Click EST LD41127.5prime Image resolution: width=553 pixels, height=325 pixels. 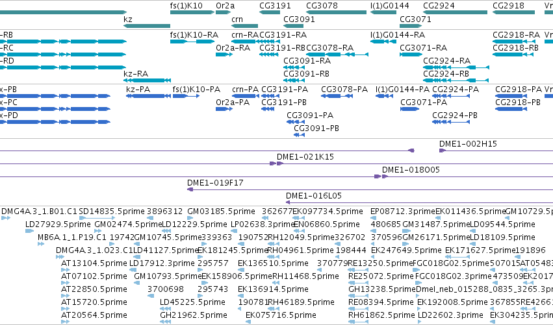coord(166,250)
